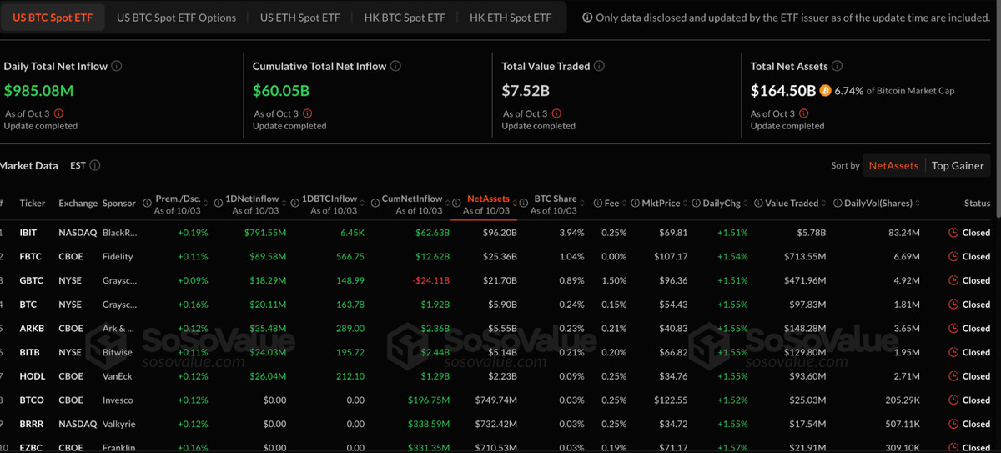The height and width of the screenshot is (453, 1001).
Task: Click the orange Bitcoin logo icon
Action: [x=825, y=90]
